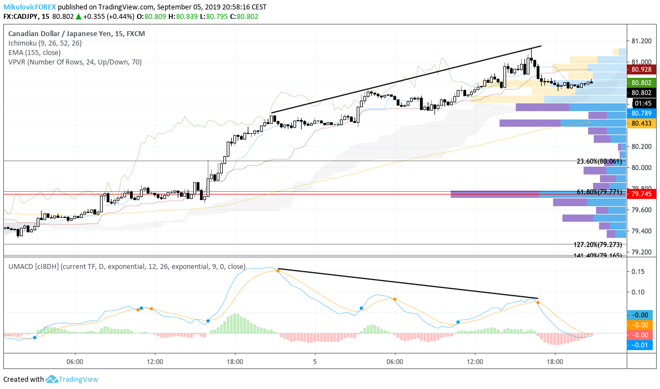This screenshot has width=660, height=389.
Task: Click the black 80.802 current price label
Action: point(641,93)
